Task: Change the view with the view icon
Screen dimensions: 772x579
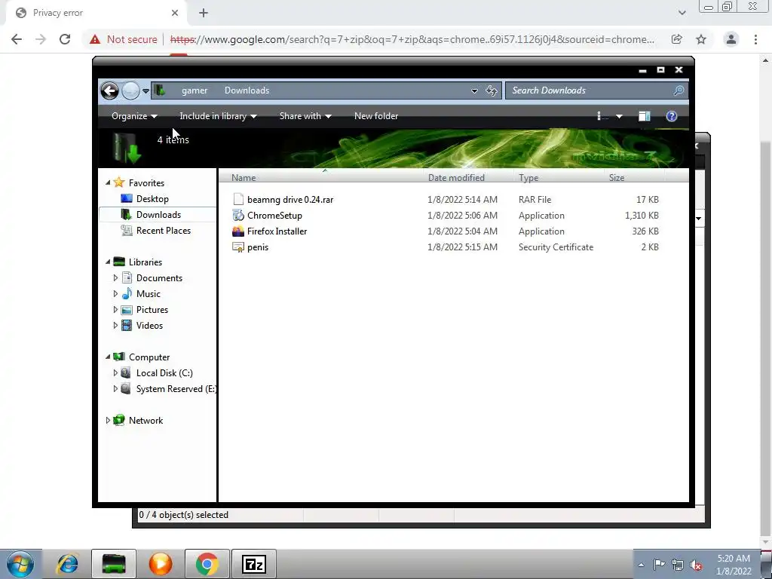Action: coord(602,116)
